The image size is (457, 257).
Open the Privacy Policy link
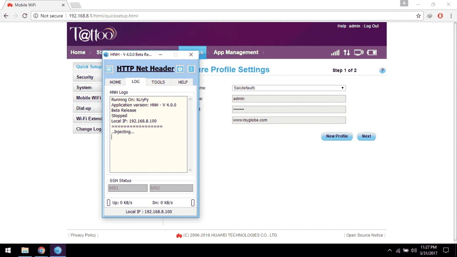pos(83,235)
